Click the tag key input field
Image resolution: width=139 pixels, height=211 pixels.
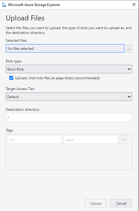pyautogui.click(x=34, y=140)
